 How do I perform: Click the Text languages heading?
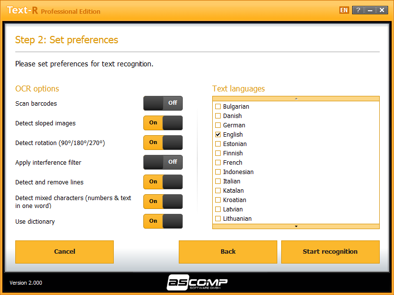(x=238, y=89)
